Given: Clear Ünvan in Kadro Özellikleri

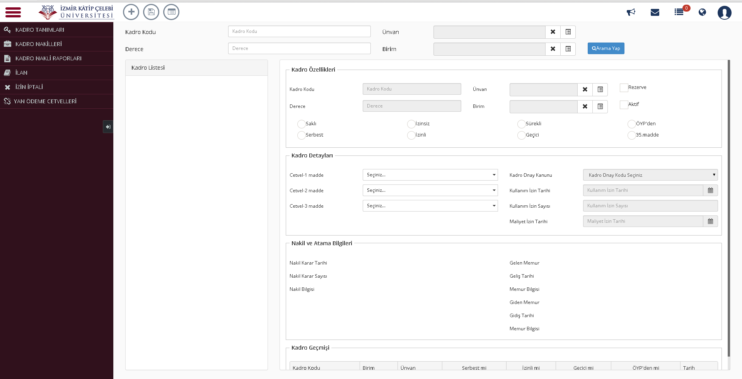Looking at the screenshot, I should pyautogui.click(x=585, y=90).
